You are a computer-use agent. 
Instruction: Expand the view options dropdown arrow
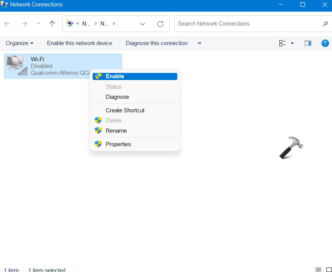click(292, 43)
